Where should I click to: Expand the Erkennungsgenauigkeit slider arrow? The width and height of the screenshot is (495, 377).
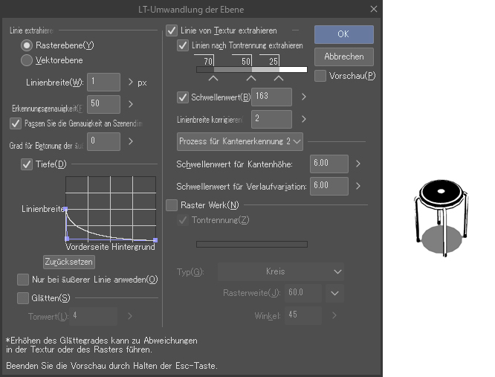point(131,104)
